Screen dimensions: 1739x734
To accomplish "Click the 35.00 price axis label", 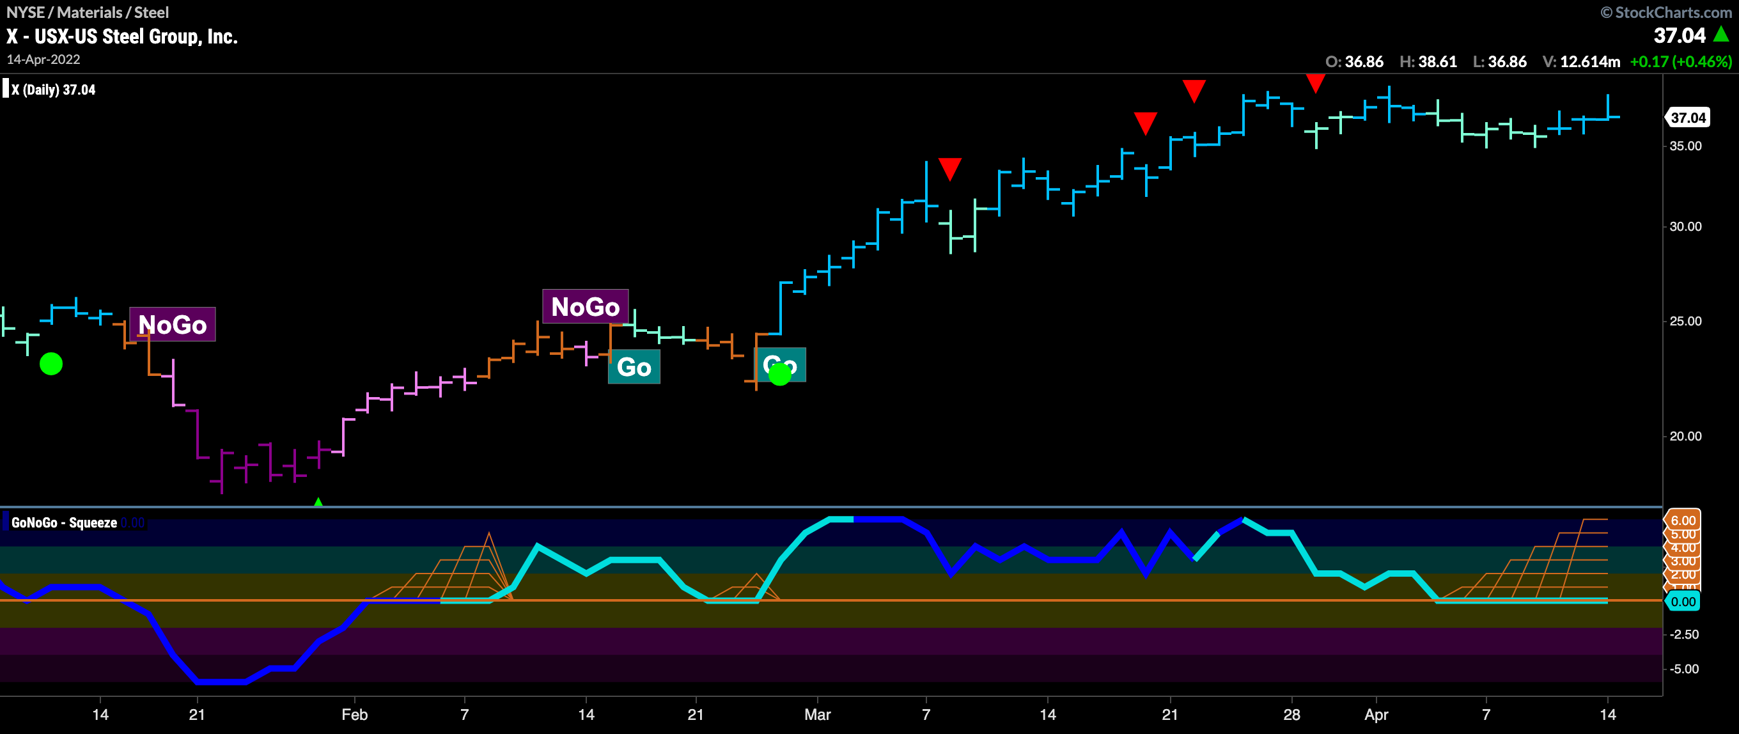I will coord(1685,146).
